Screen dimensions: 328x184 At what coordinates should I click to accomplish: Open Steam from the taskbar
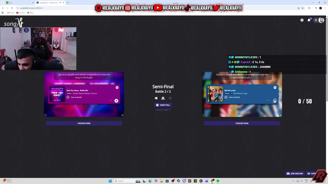click(179, 181)
